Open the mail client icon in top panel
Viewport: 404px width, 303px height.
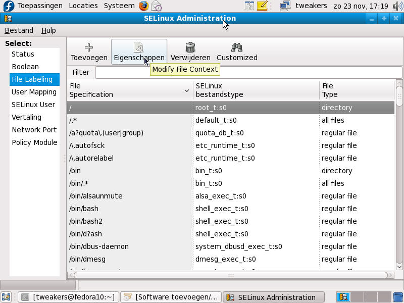[x=156, y=6]
